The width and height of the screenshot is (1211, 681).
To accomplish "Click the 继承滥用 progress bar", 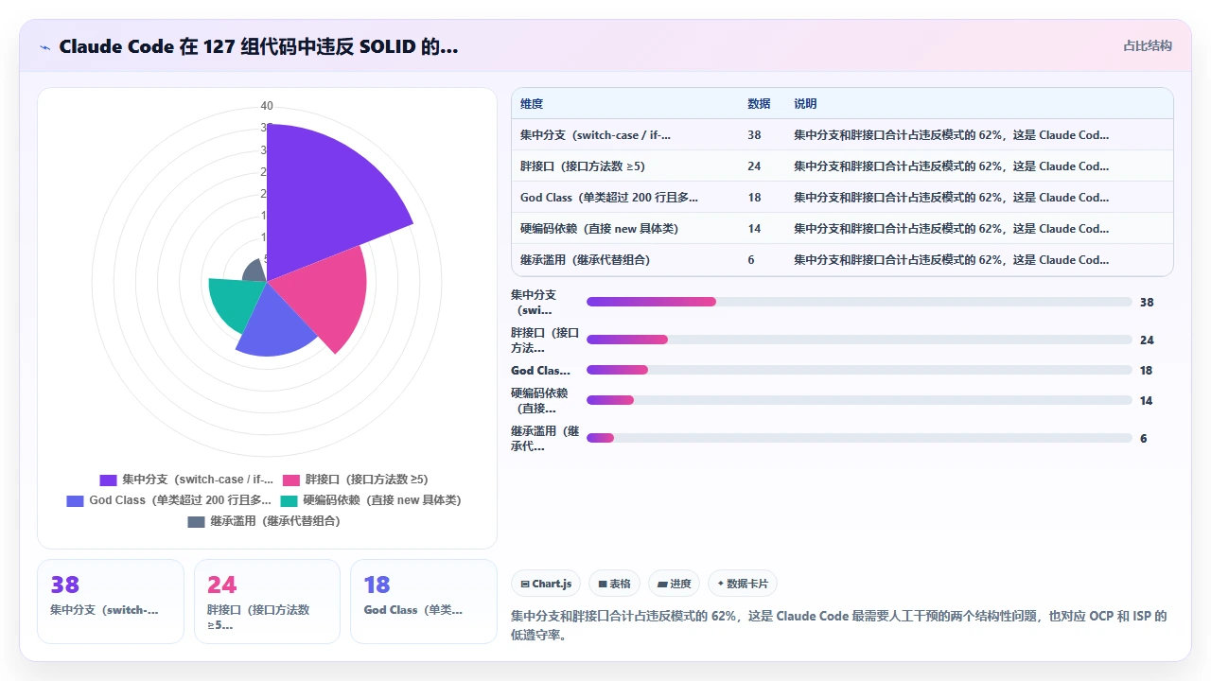I will pyautogui.click(x=859, y=438).
